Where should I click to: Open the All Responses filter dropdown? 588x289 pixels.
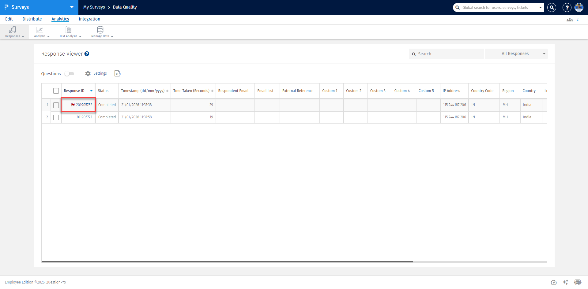(x=516, y=54)
